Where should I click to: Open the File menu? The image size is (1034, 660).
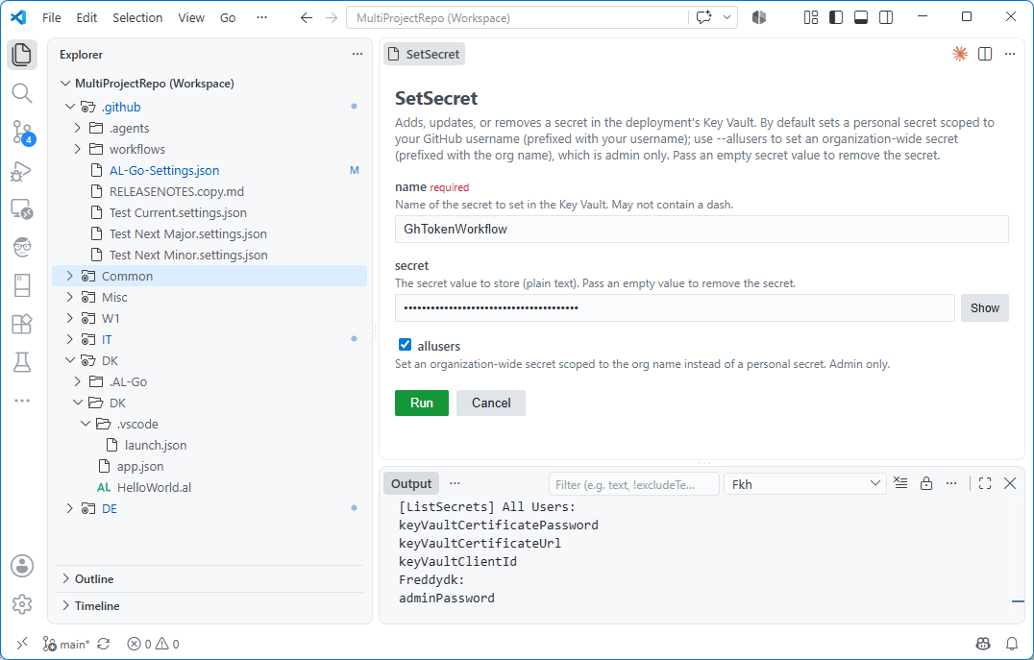tap(52, 18)
